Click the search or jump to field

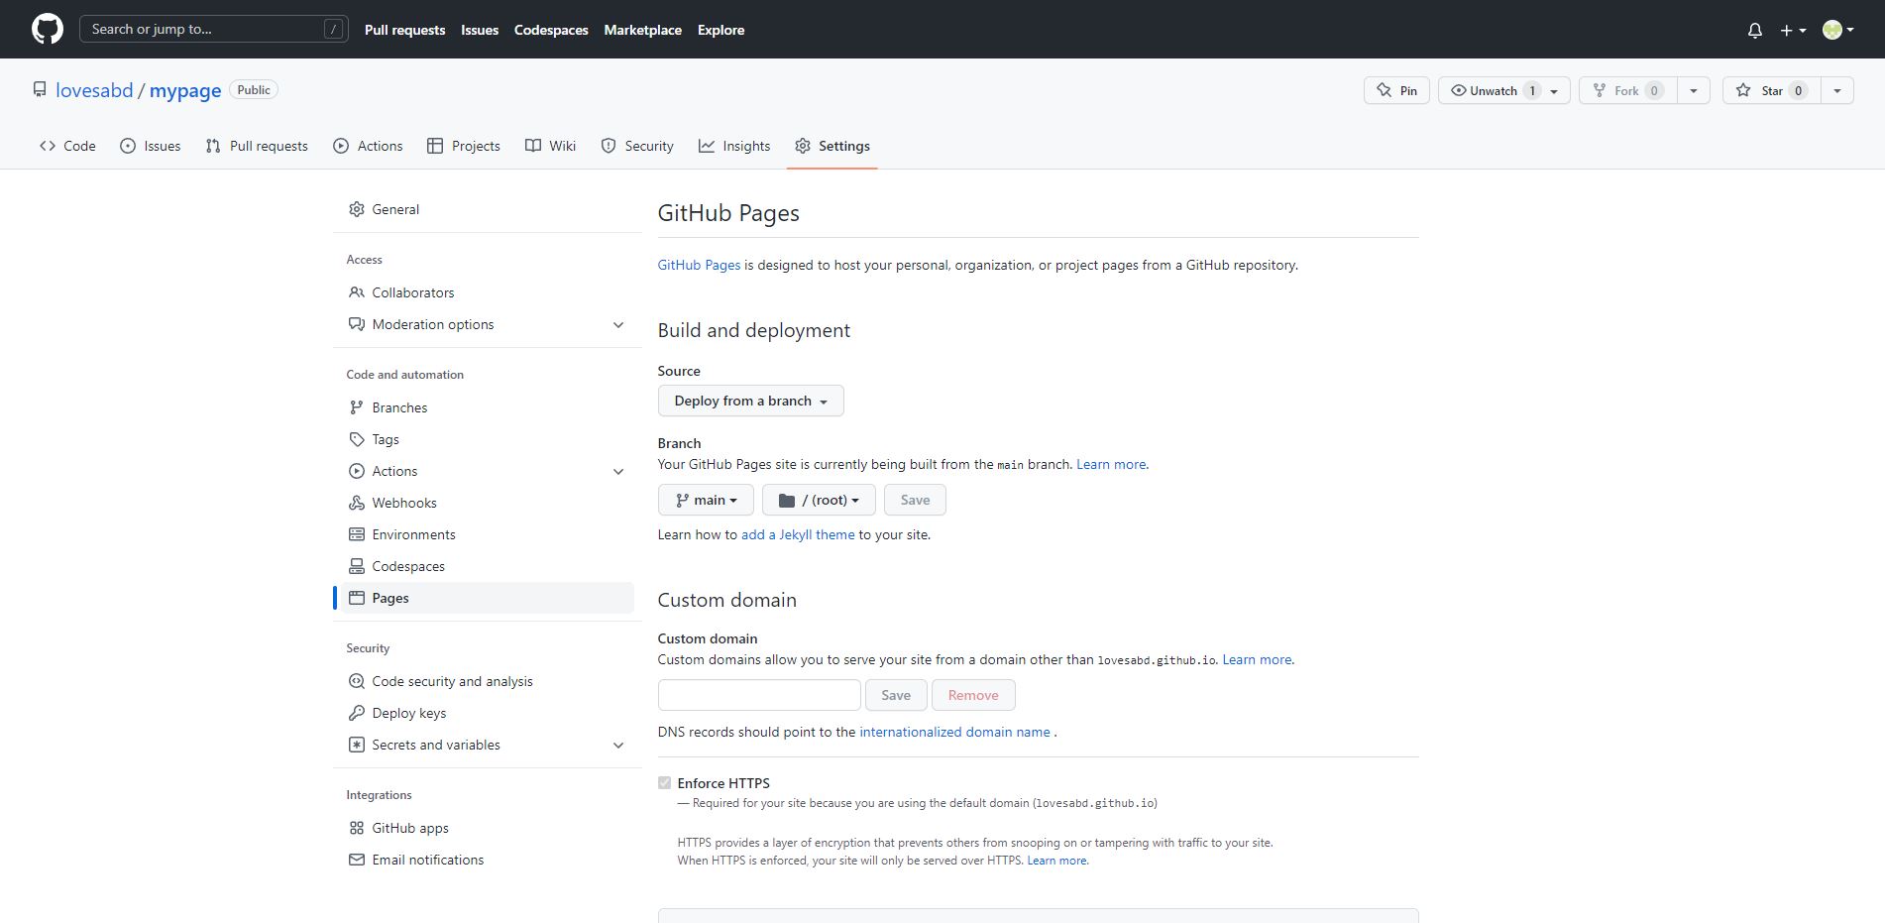coord(214,29)
